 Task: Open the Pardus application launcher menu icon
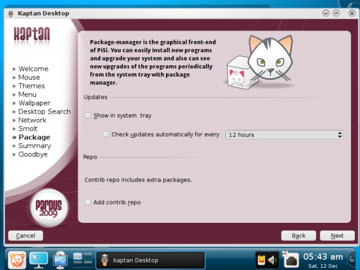coord(17,260)
